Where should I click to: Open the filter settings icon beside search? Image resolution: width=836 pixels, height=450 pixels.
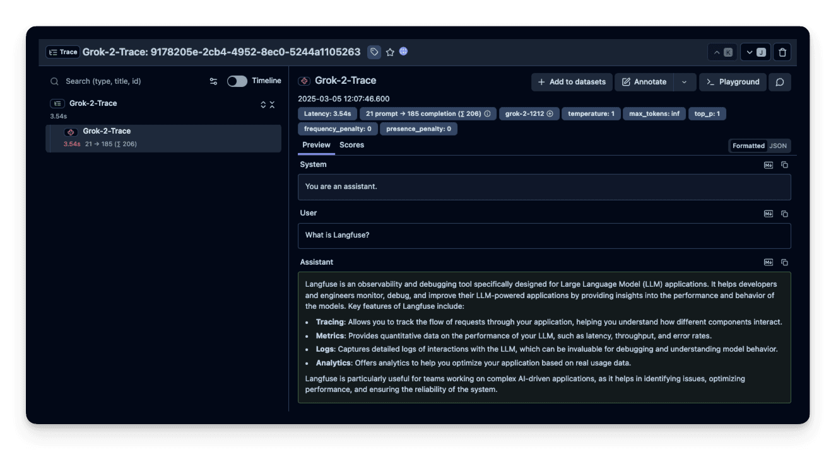coord(213,81)
